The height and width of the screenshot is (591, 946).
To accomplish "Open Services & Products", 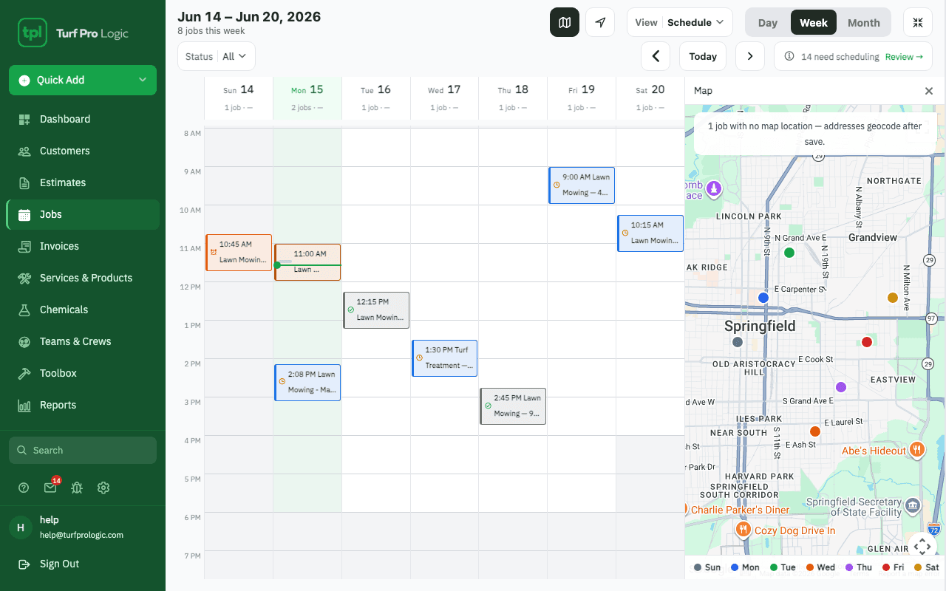I will click(x=83, y=278).
